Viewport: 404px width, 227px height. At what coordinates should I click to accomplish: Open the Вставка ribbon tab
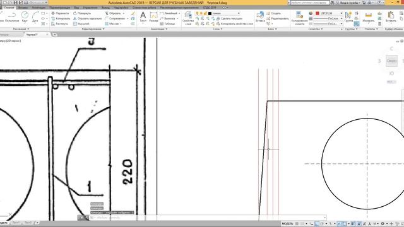(x=23, y=8)
